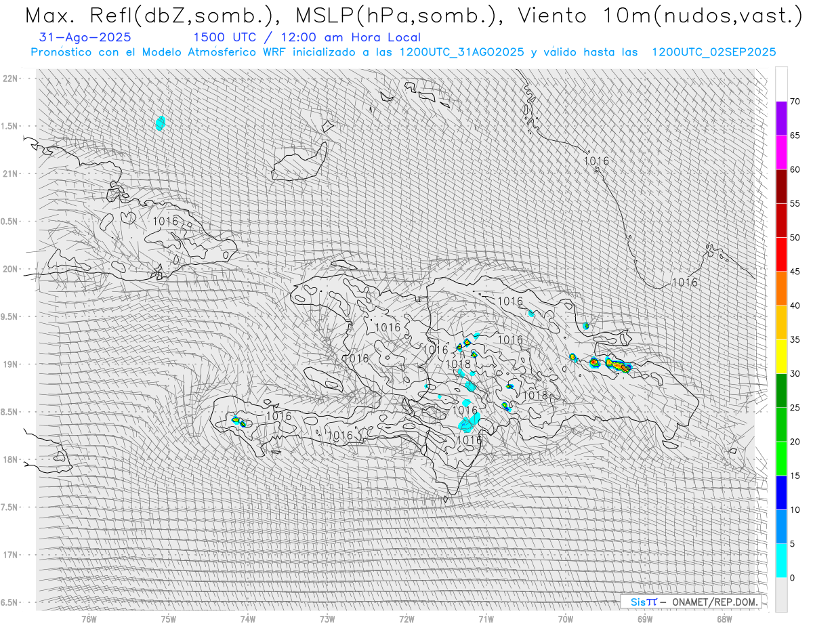The height and width of the screenshot is (628, 813).
Task: Click the intense echo cluster over eastern Dominican Republic
Action: coord(618,366)
